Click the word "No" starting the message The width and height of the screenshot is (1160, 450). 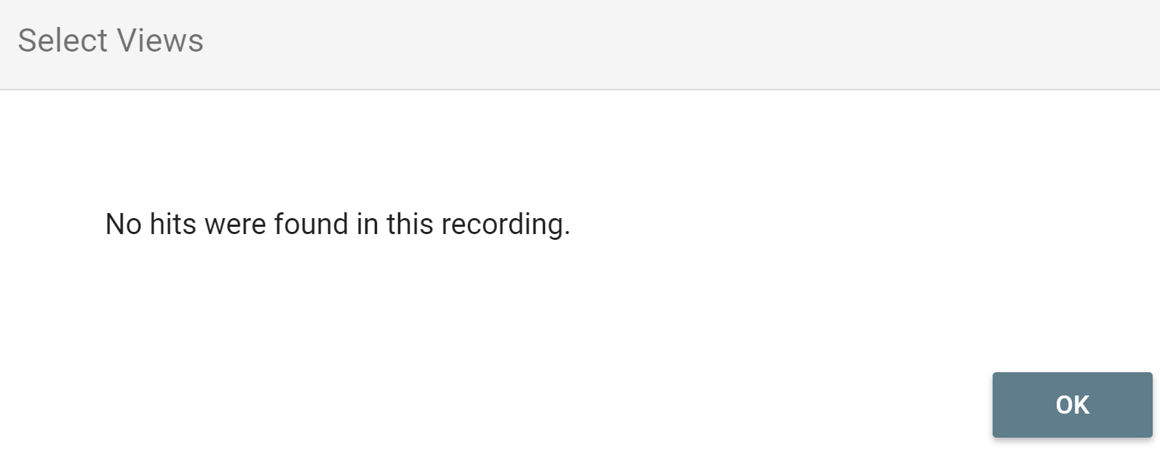[123, 224]
